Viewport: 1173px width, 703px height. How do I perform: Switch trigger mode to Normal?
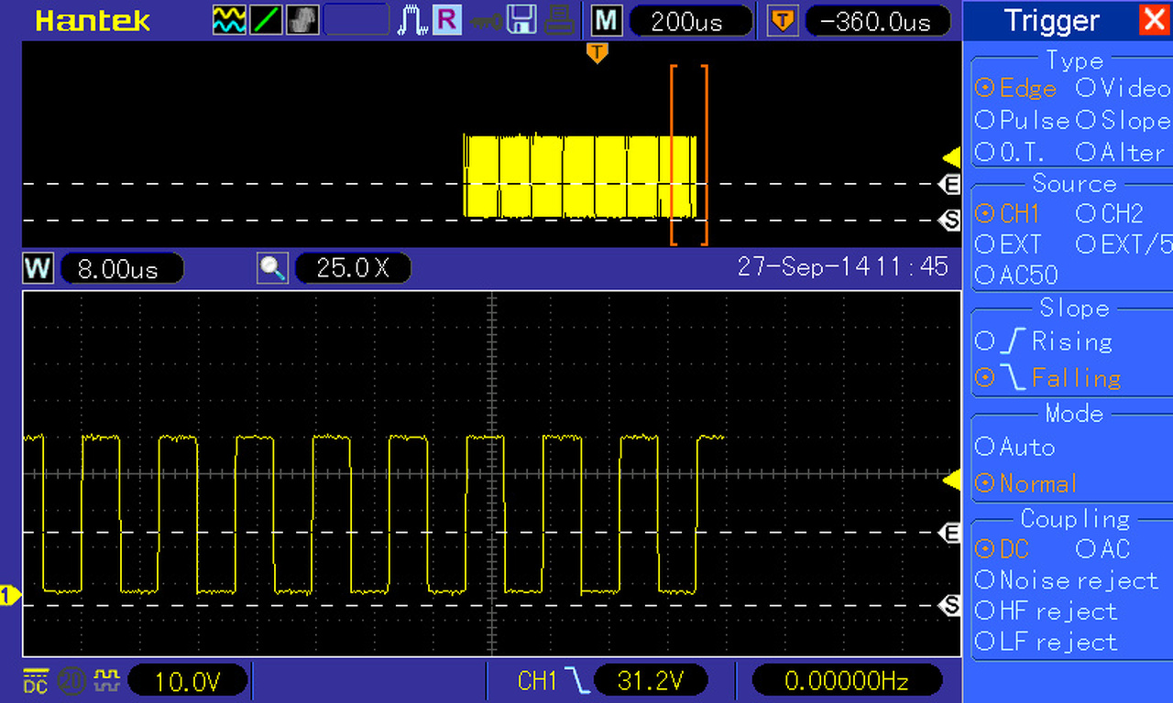point(1026,482)
